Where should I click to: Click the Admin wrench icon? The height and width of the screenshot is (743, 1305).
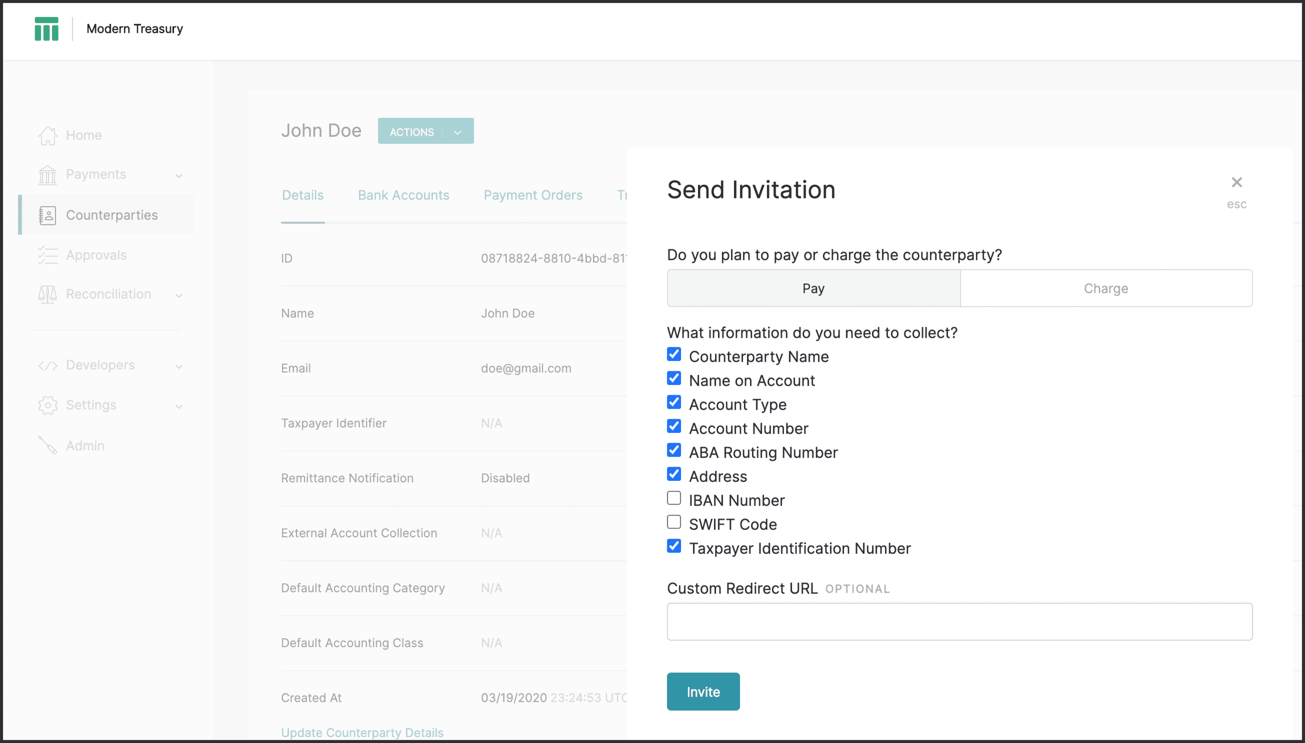48,445
